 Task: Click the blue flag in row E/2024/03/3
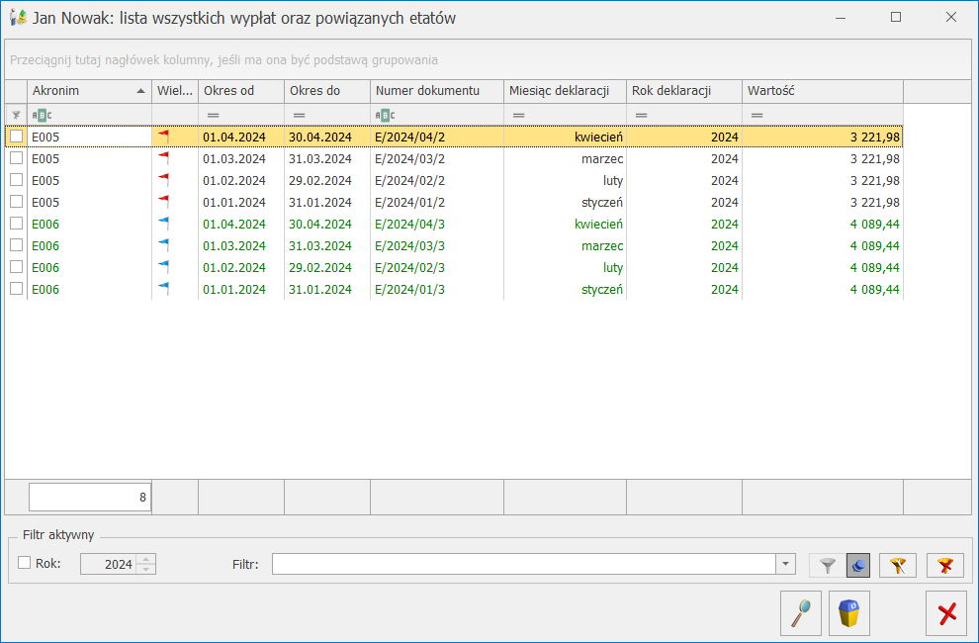pyautogui.click(x=163, y=245)
